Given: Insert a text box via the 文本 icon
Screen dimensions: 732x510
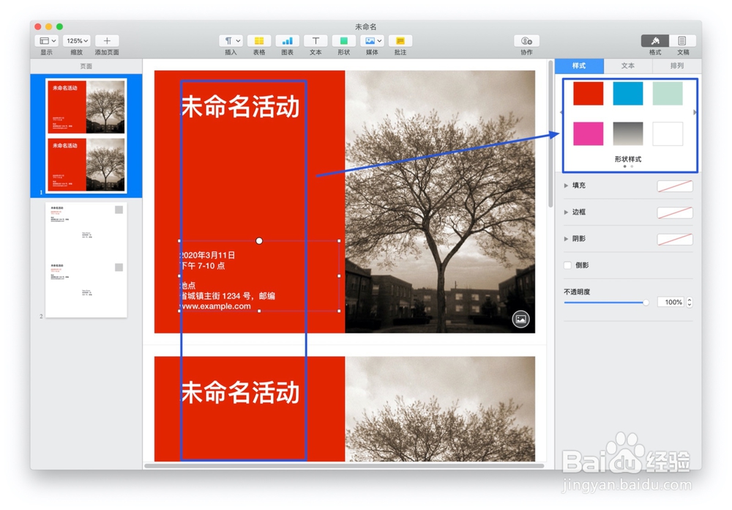Looking at the screenshot, I should click(x=315, y=41).
